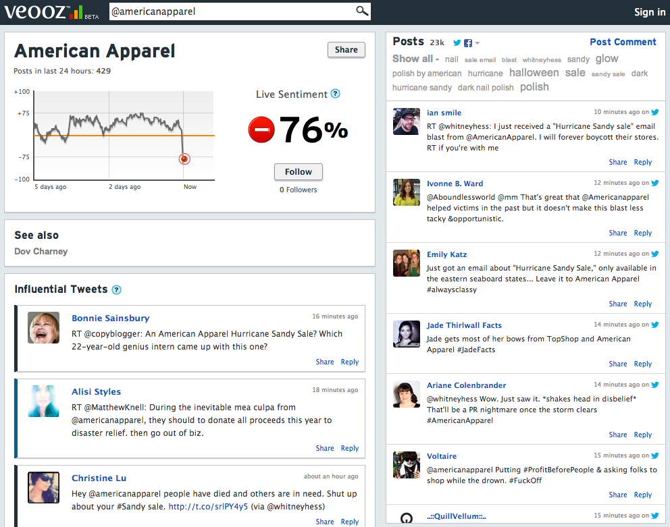
Task: Reply to Voltaire's post
Action: pos(643,495)
